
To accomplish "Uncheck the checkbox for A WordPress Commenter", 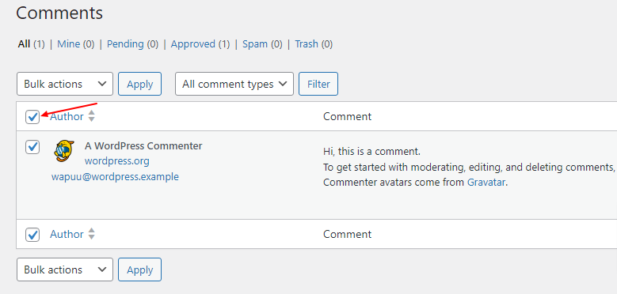I will pyautogui.click(x=32, y=147).
